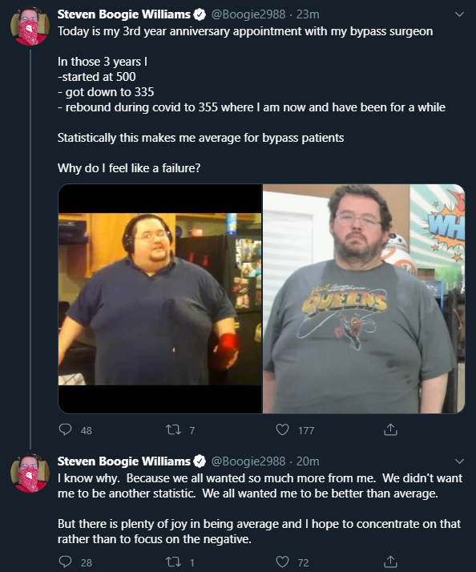View the right photo with Queens shirt
This screenshot has height=572, width=476.
(364, 299)
